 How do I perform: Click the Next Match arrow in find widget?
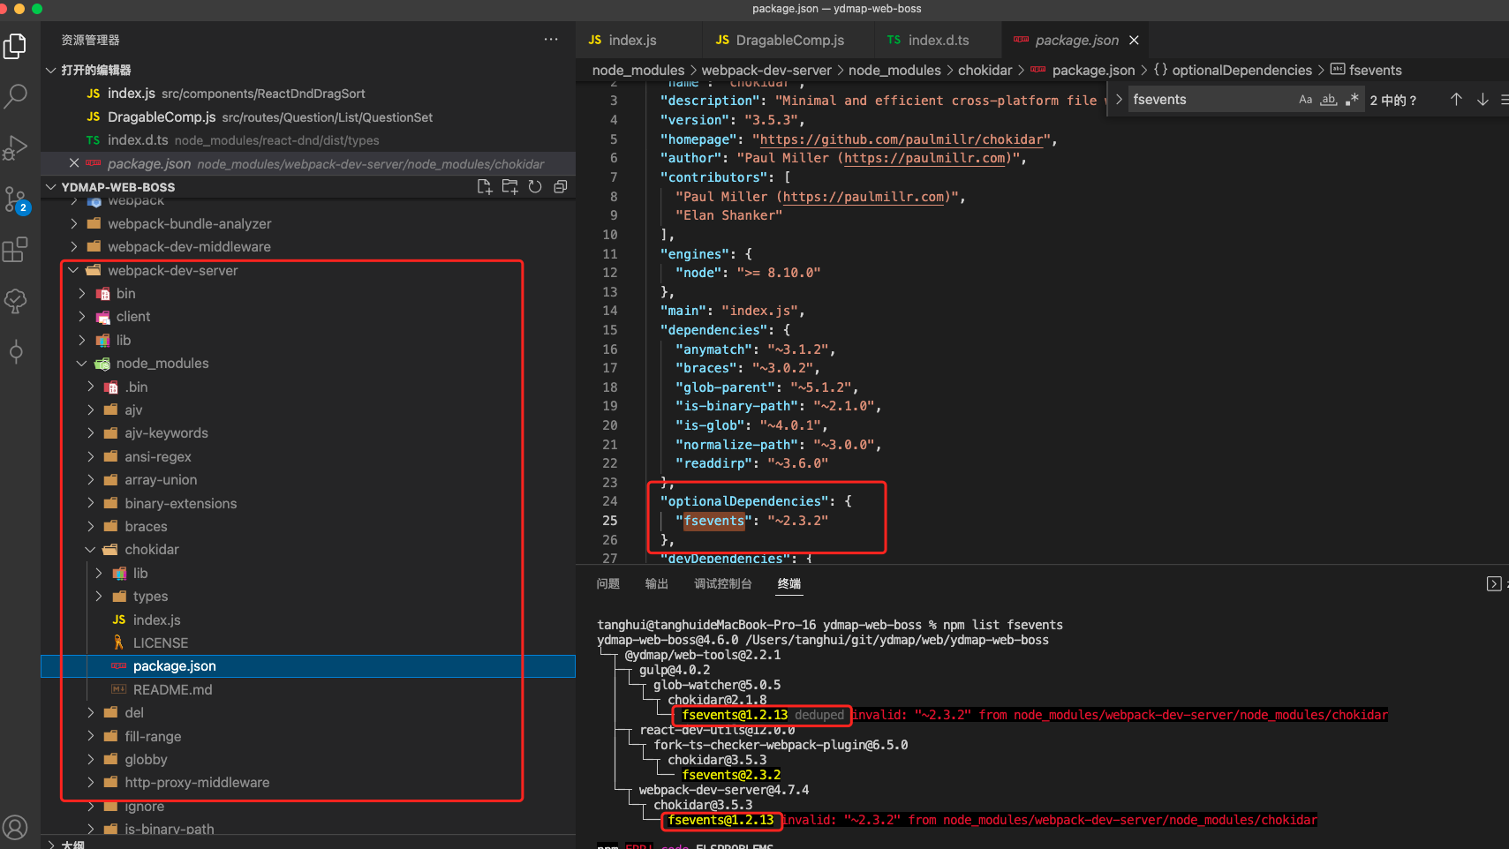[x=1483, y=99]
